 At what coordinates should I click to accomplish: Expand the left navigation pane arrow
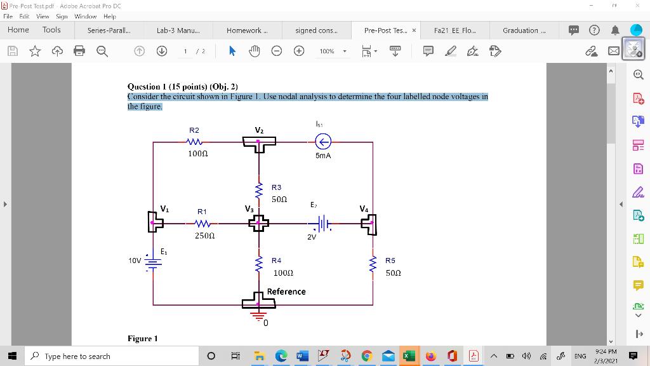[x=5, y=204]
